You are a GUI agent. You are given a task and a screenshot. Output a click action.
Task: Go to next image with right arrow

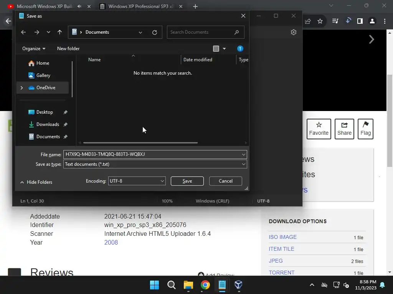click(x=372, y=39)
